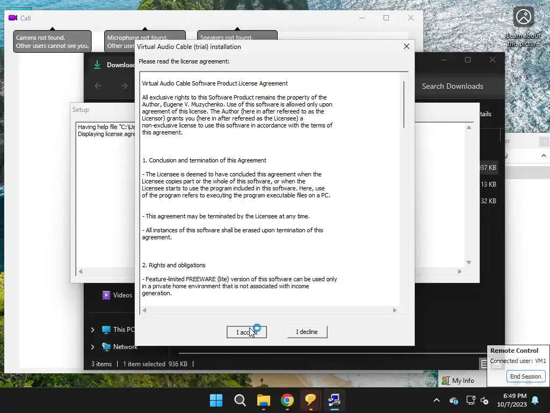Image resolution: width=550 pixels, height=413 pixels.
Task: Click File Explorer forward navigation arrow
Action: tap(124, 86)
